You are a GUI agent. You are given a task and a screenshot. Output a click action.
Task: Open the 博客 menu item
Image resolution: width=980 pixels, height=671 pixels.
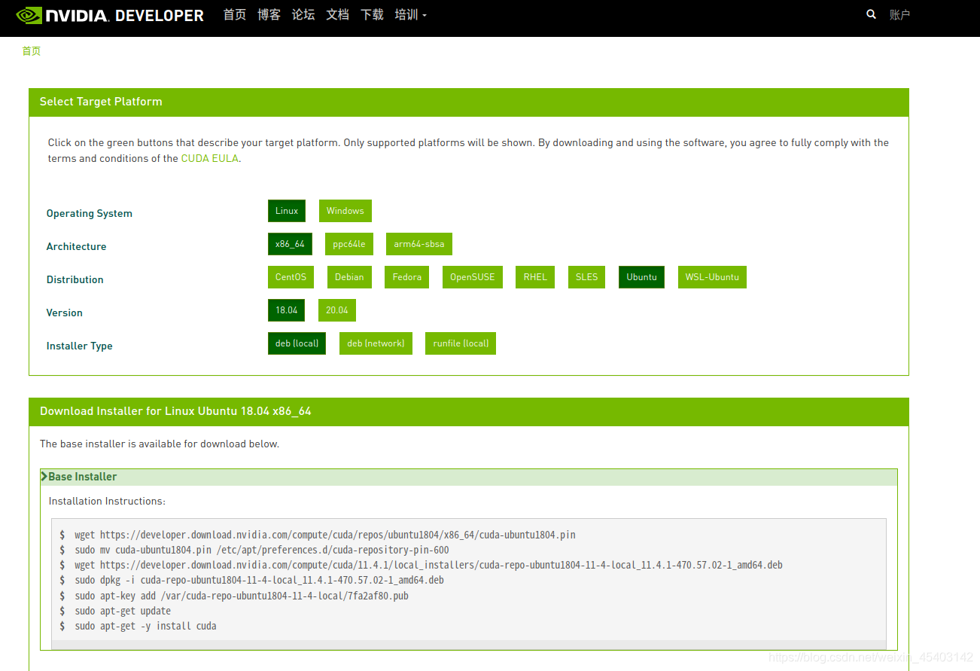pyautogui.click(x=269, y=14)
